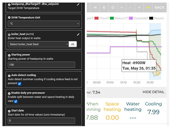Click HIDE DETAIL to collapse stats
This screenshot has width=171, height=128.
154,92
